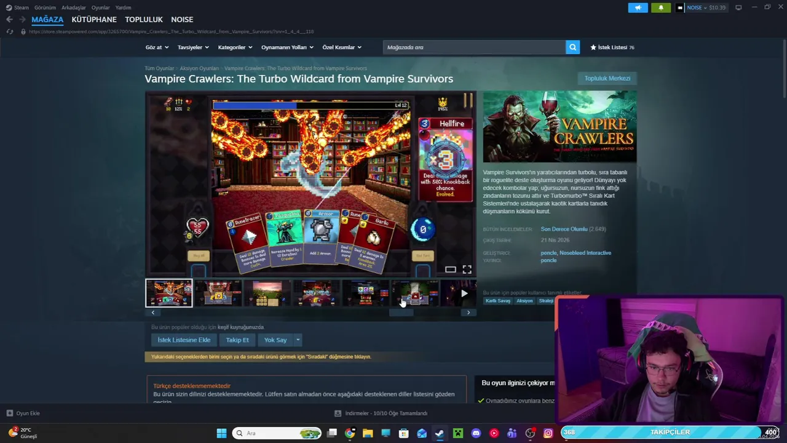The height and width of the screenshot is (443, 787).
Task: Click the magnifier search button
Action: [x=572, y=47]
